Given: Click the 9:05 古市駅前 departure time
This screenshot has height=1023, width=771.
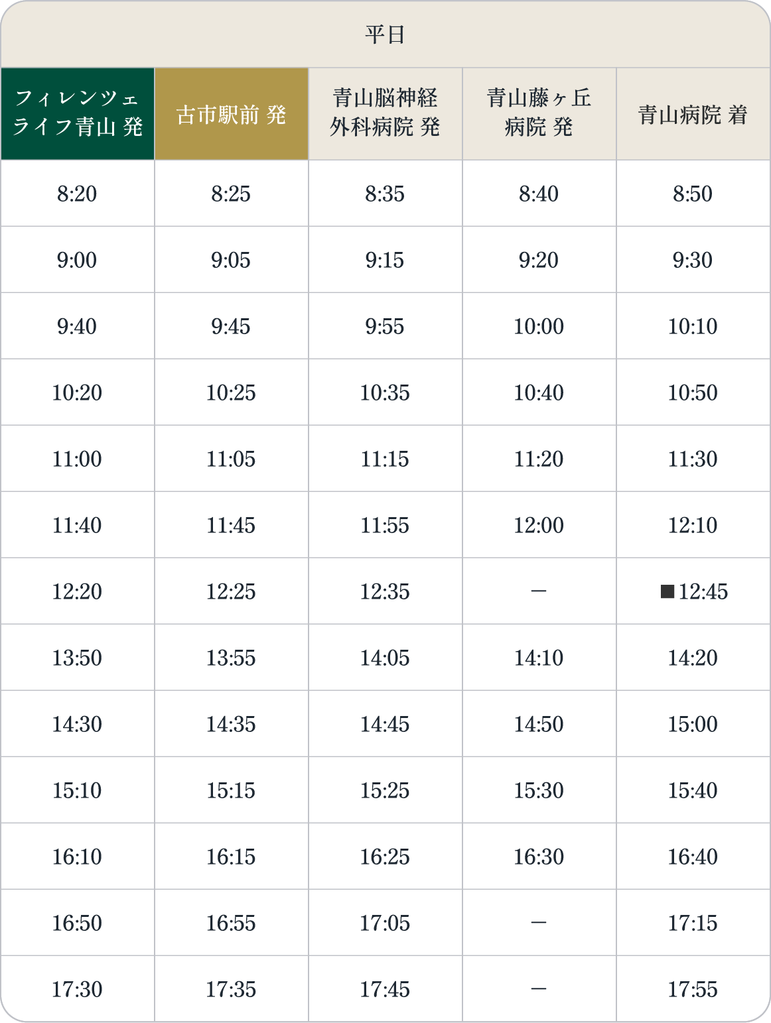Looking at the screenshot, I should click(x=232, y=260).
